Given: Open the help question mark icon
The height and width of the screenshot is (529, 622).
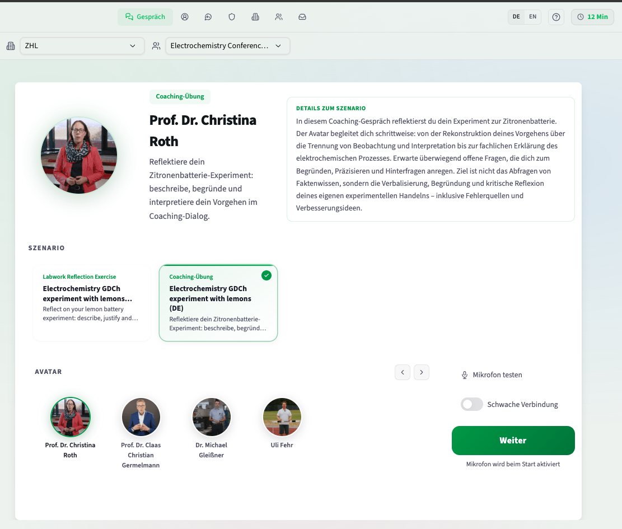Looking at the screenshot, I should tap(556, 17).
